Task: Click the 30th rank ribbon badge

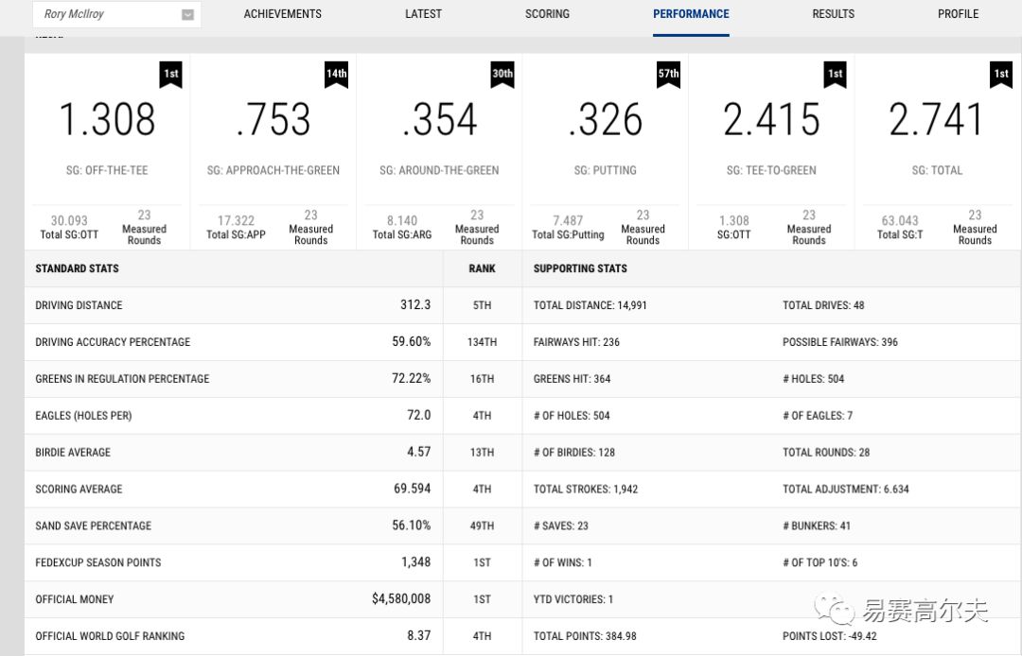Action: click(502, 74)
